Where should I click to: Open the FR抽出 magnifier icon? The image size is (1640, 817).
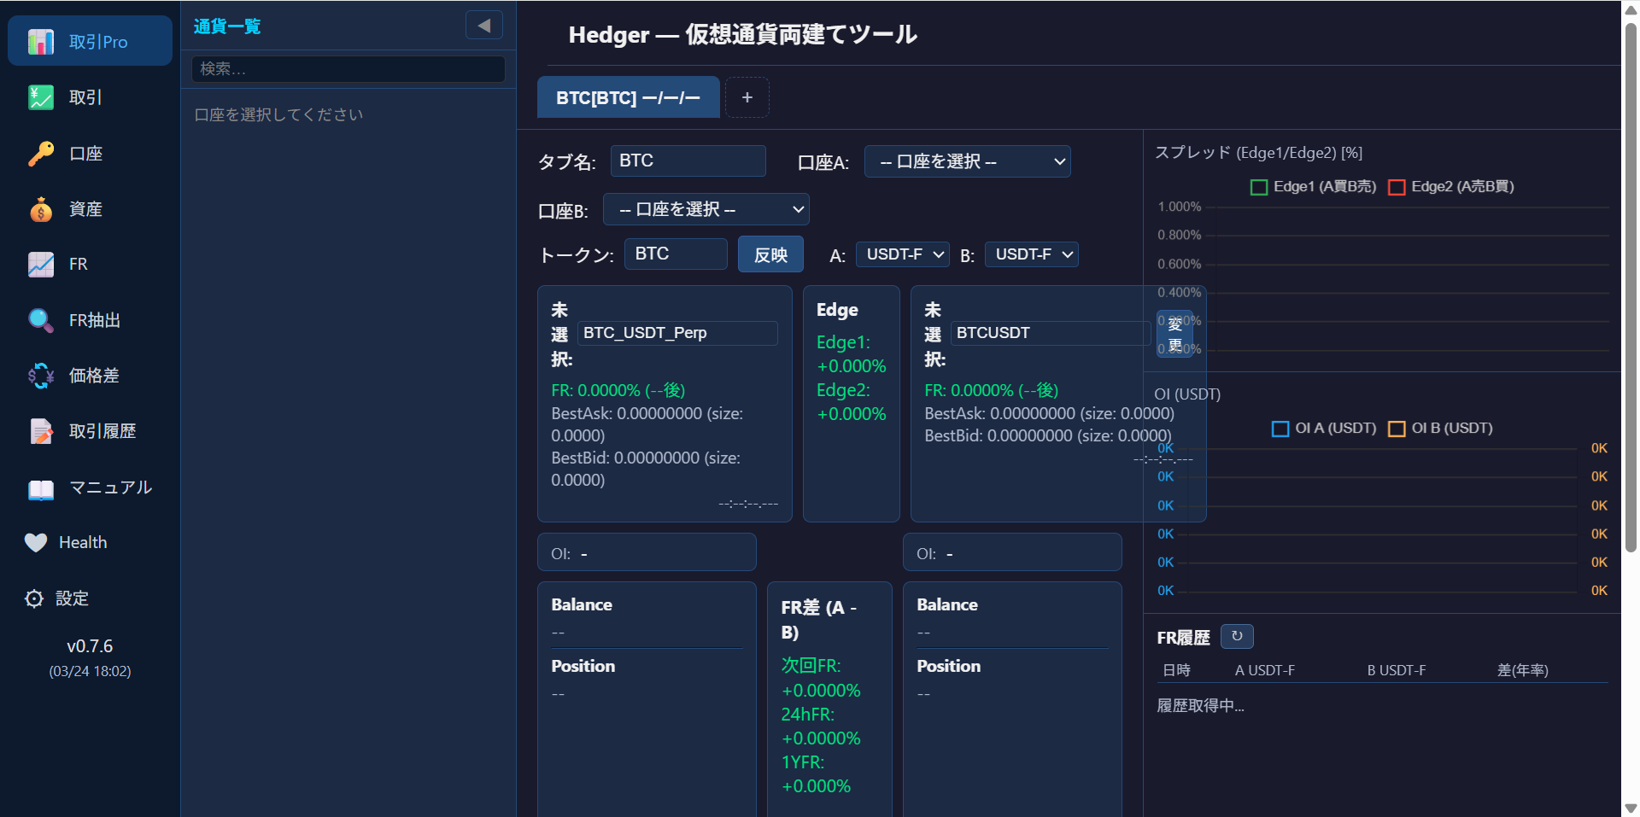[x=41, y=320]
